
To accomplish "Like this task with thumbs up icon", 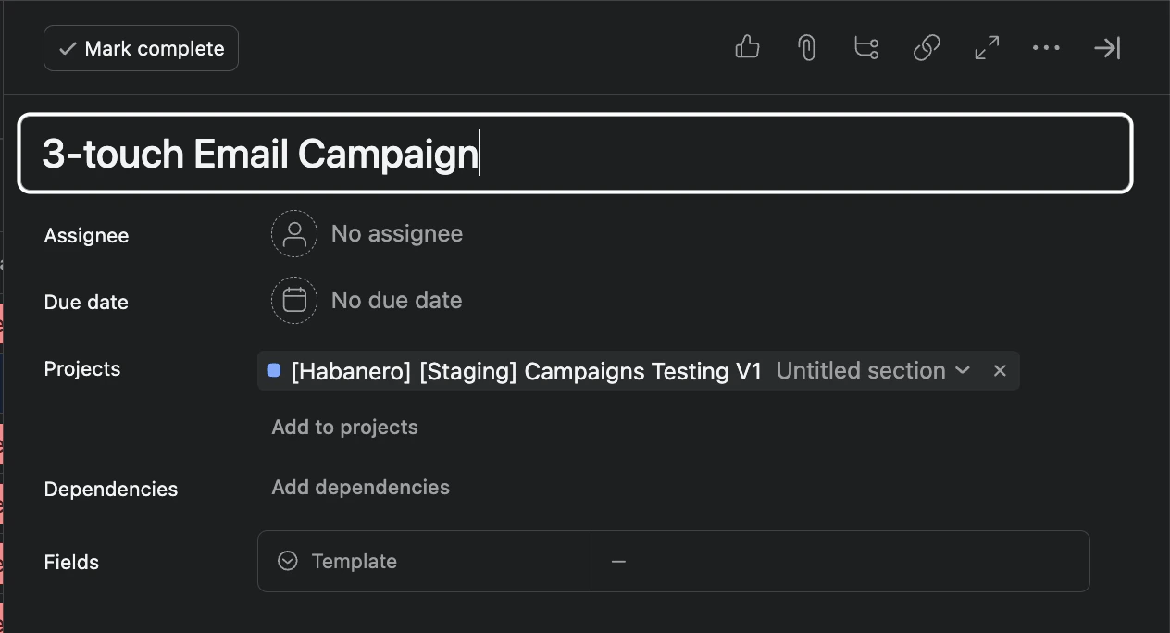I will [747, 48].
